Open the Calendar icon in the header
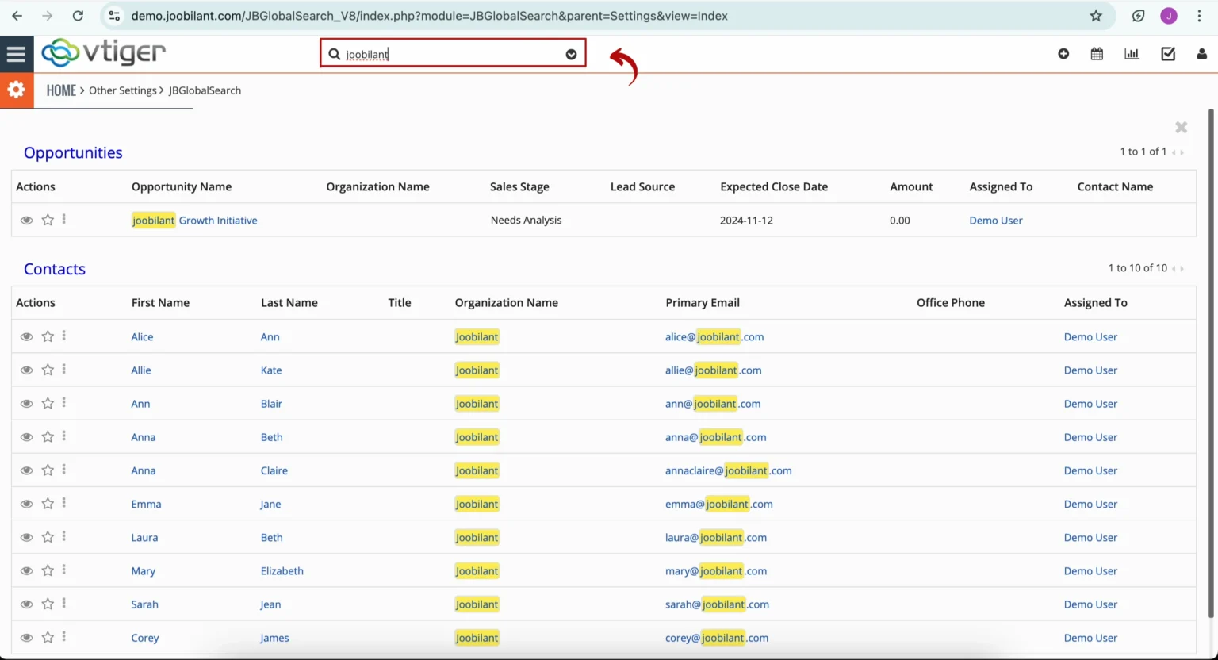Screen dimensions: 1218x660 pos(1097,53)
